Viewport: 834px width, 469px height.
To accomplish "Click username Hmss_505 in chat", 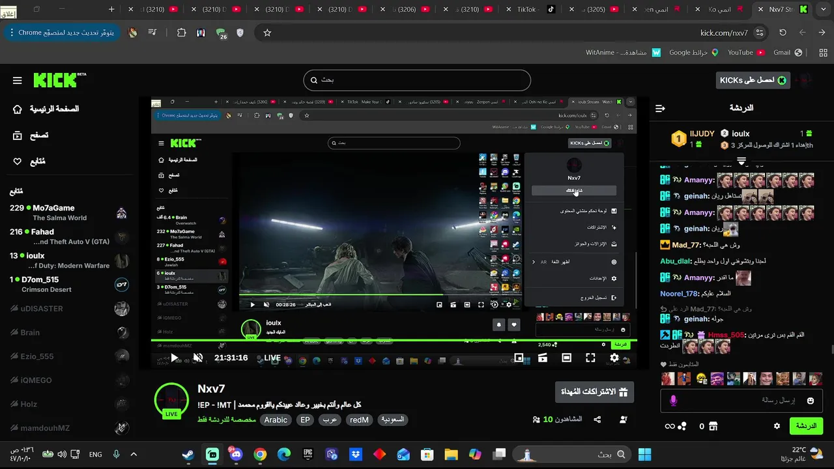I will 725,335.
